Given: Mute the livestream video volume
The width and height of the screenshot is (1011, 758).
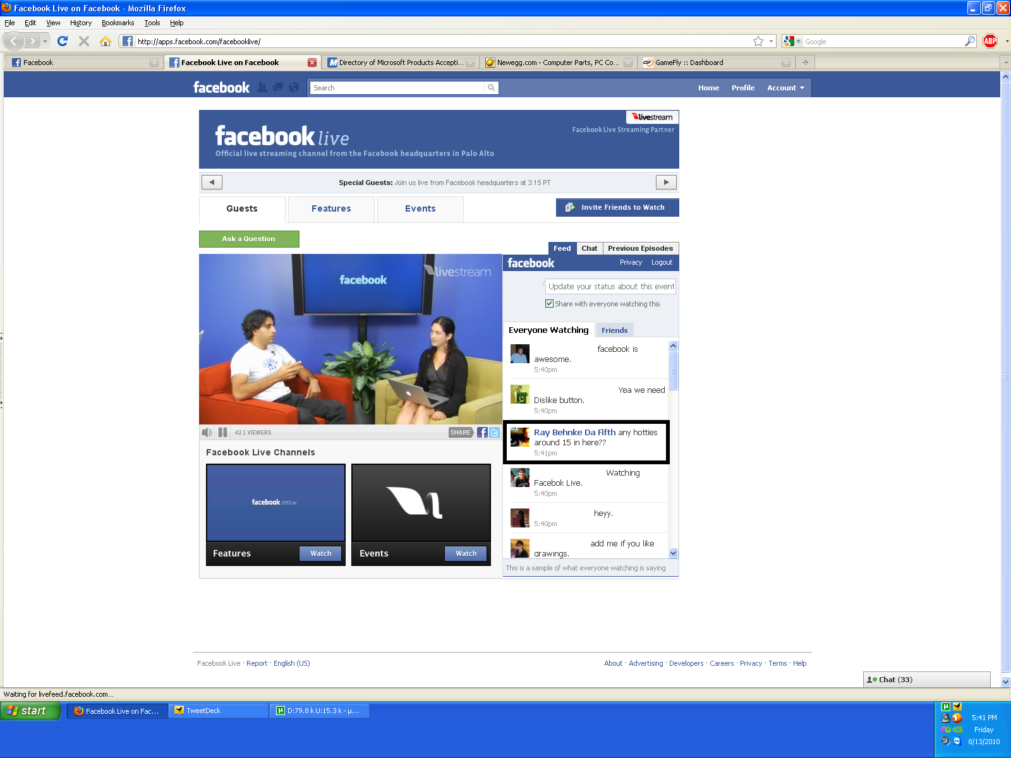Looking at the screenshot, I should pyautogui.click(x=207, y=433).
